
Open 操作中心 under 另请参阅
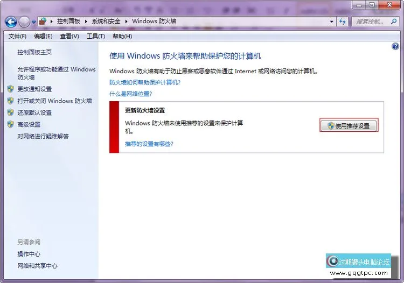[29, 254]
